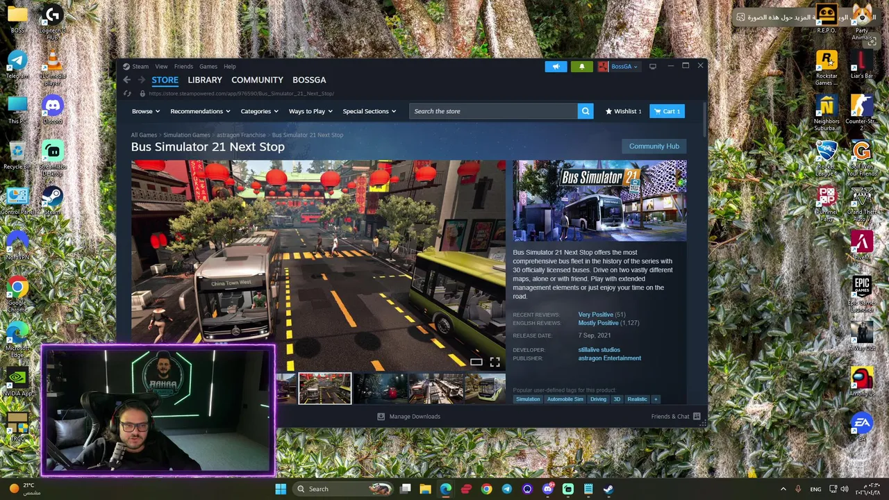Select the Simulation tag

point(528,399)
